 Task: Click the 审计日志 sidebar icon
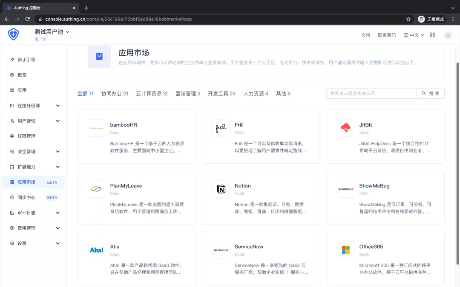click(12, 213)
